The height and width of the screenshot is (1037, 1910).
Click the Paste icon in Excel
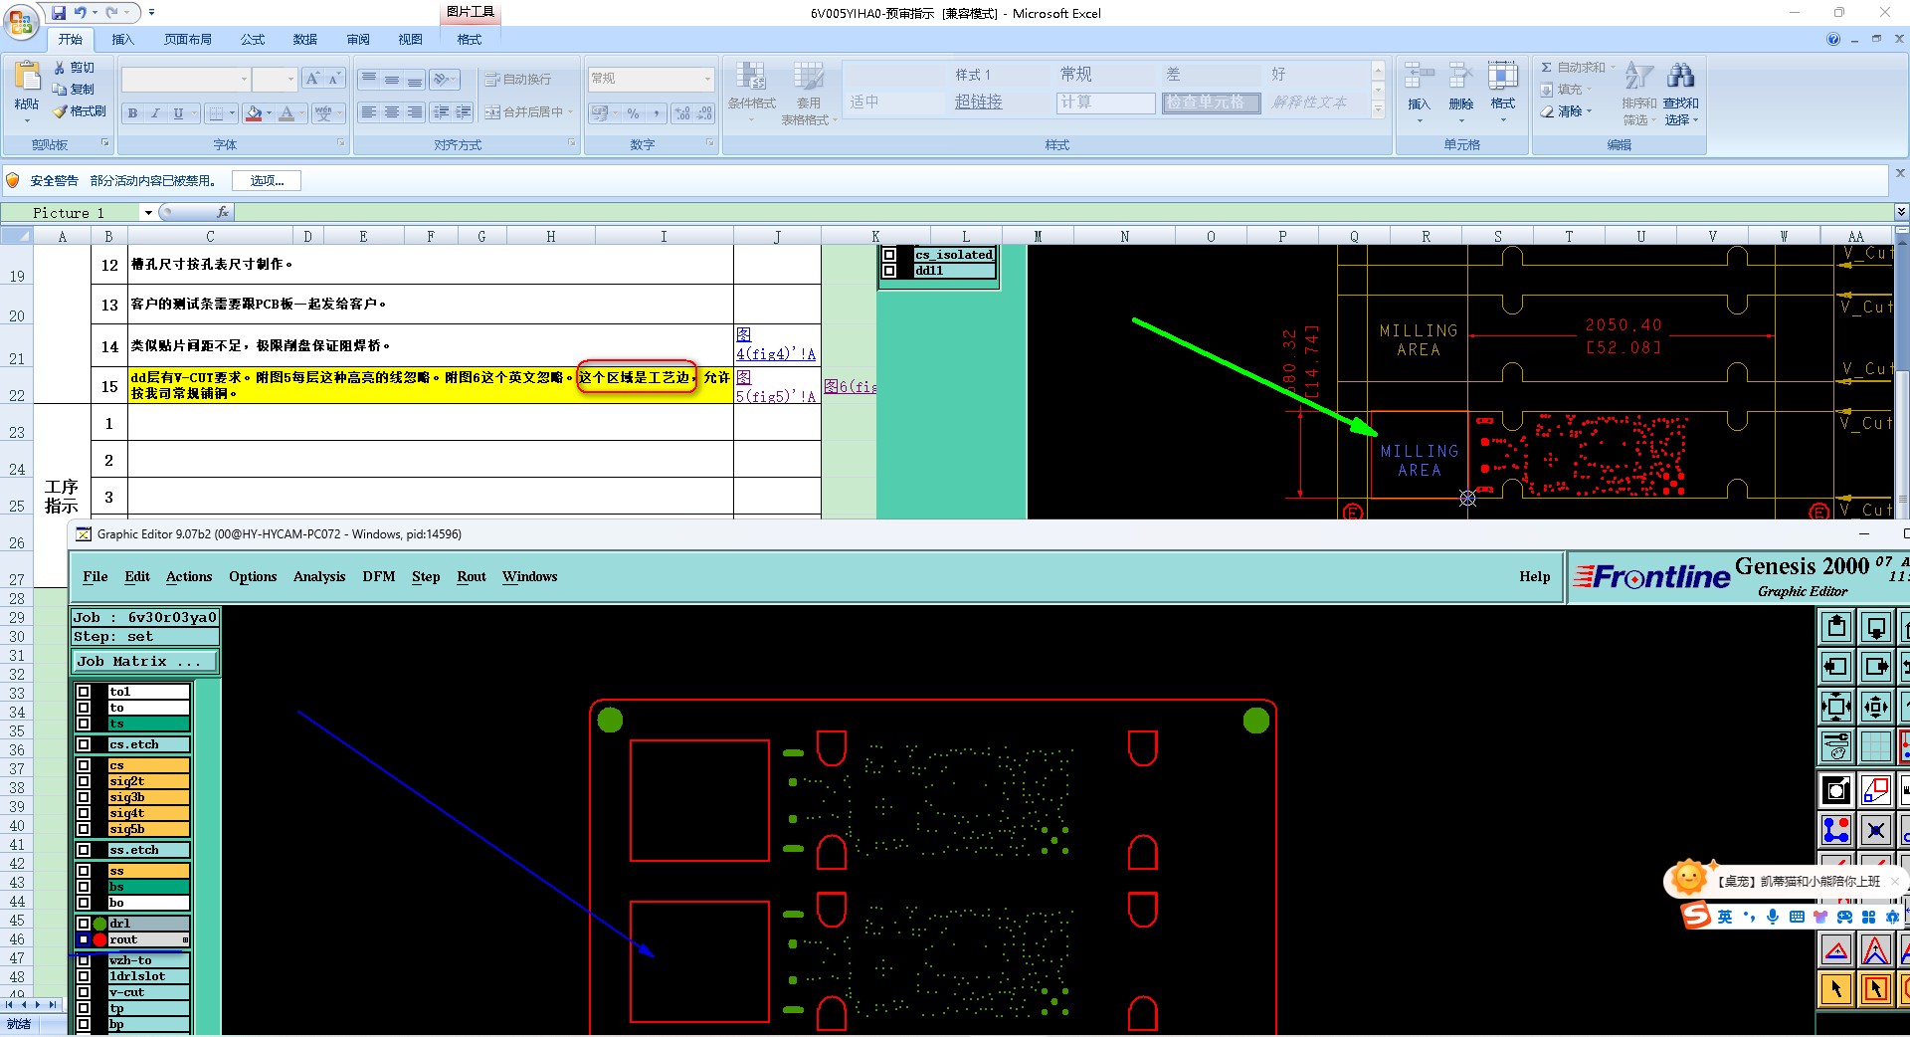coord(27,76)
